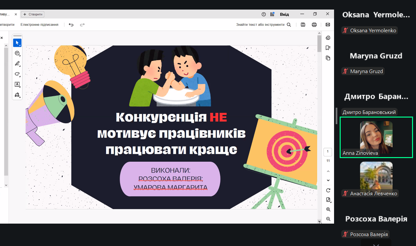Select the arrow selection tool
The width and height of the screenshot is (416, 246).
pyautogui.click(x=17, y=43)
